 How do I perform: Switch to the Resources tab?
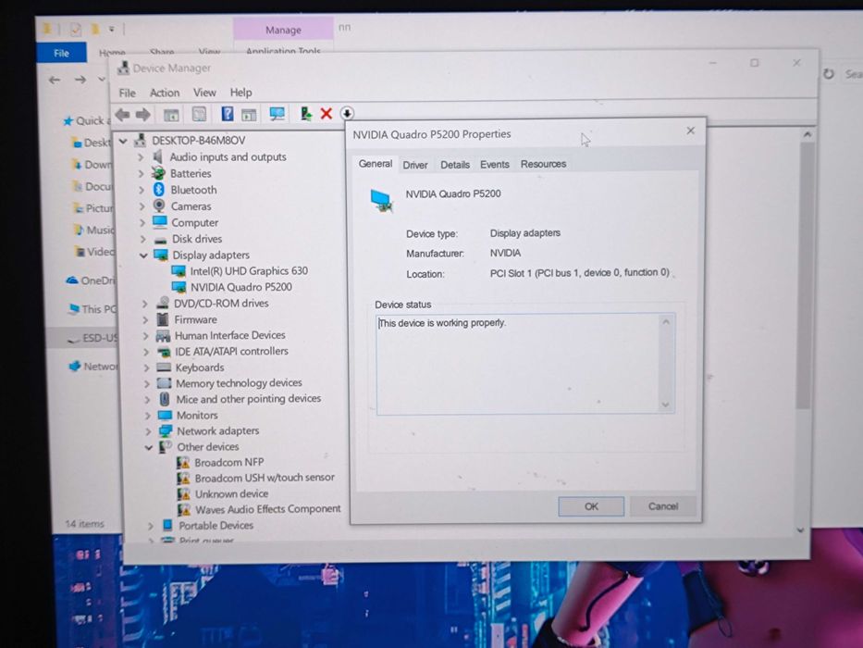coord(543,164)
